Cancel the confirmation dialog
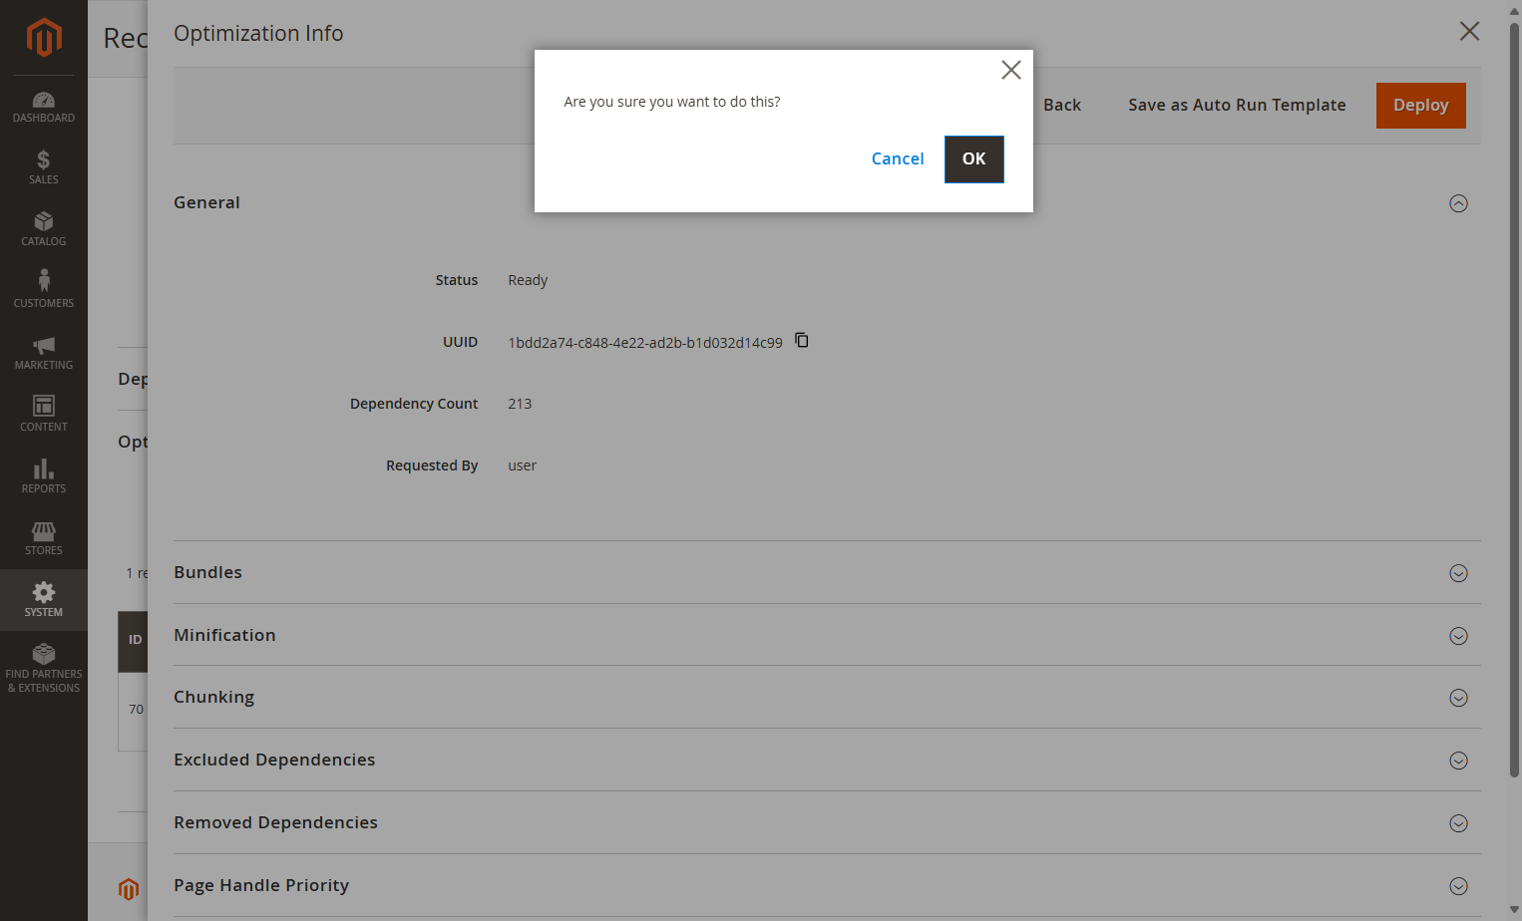 (898, 159)
